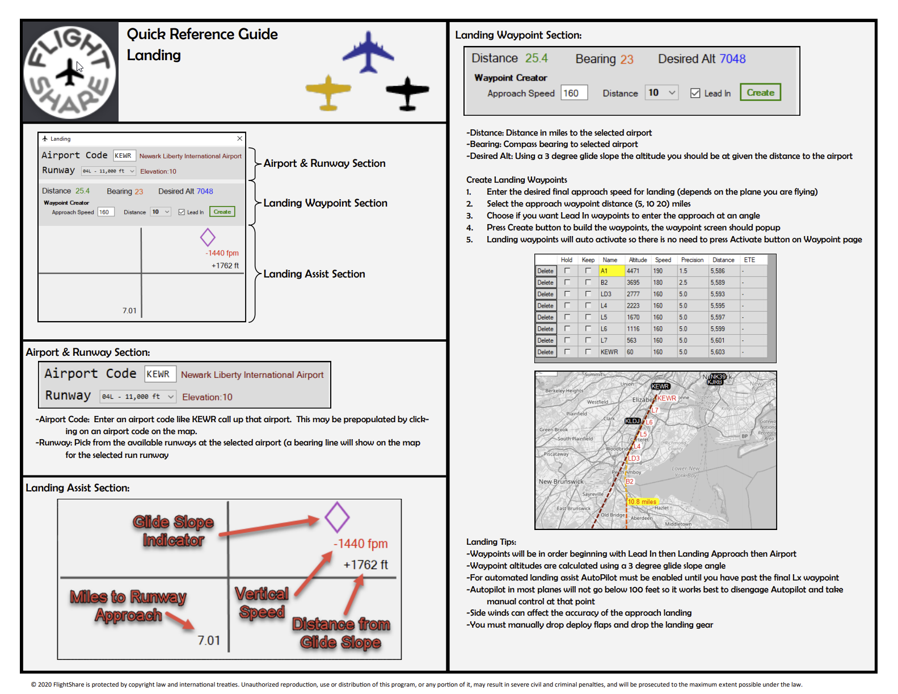Click the LD3 waypoint label on the map
898x694 pixels.
[634, 458]
